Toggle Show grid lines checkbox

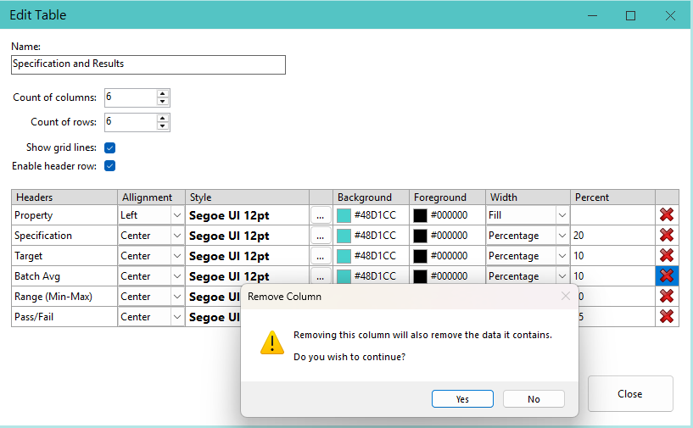(x=109, y=147)
